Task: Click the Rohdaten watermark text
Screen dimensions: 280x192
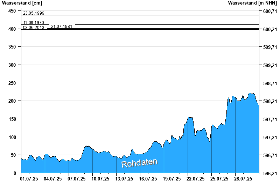Action: pos(139,163)
